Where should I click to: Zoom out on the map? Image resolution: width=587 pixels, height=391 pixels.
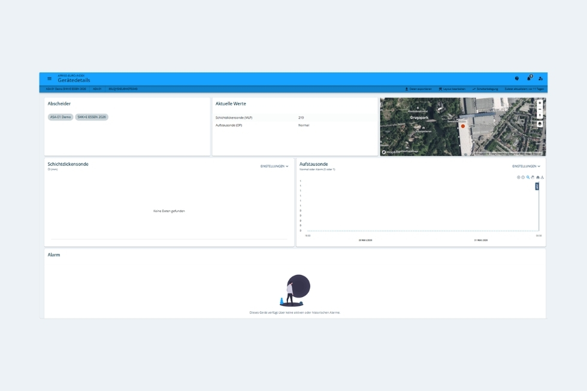(540, 109)
